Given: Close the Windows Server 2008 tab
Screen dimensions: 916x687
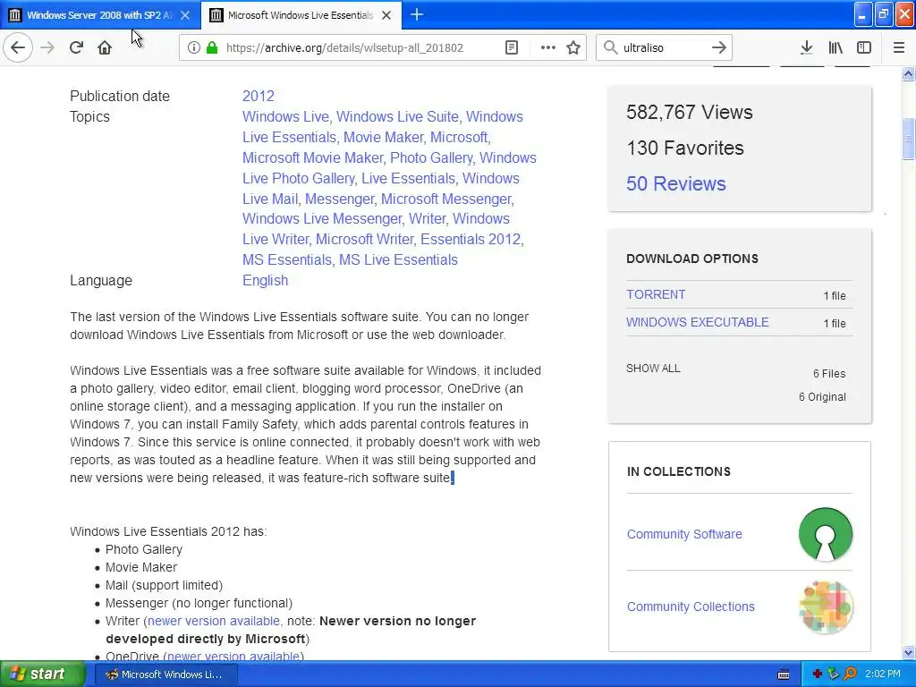Looking at the screenshot, I should click(x=185, y=15).
